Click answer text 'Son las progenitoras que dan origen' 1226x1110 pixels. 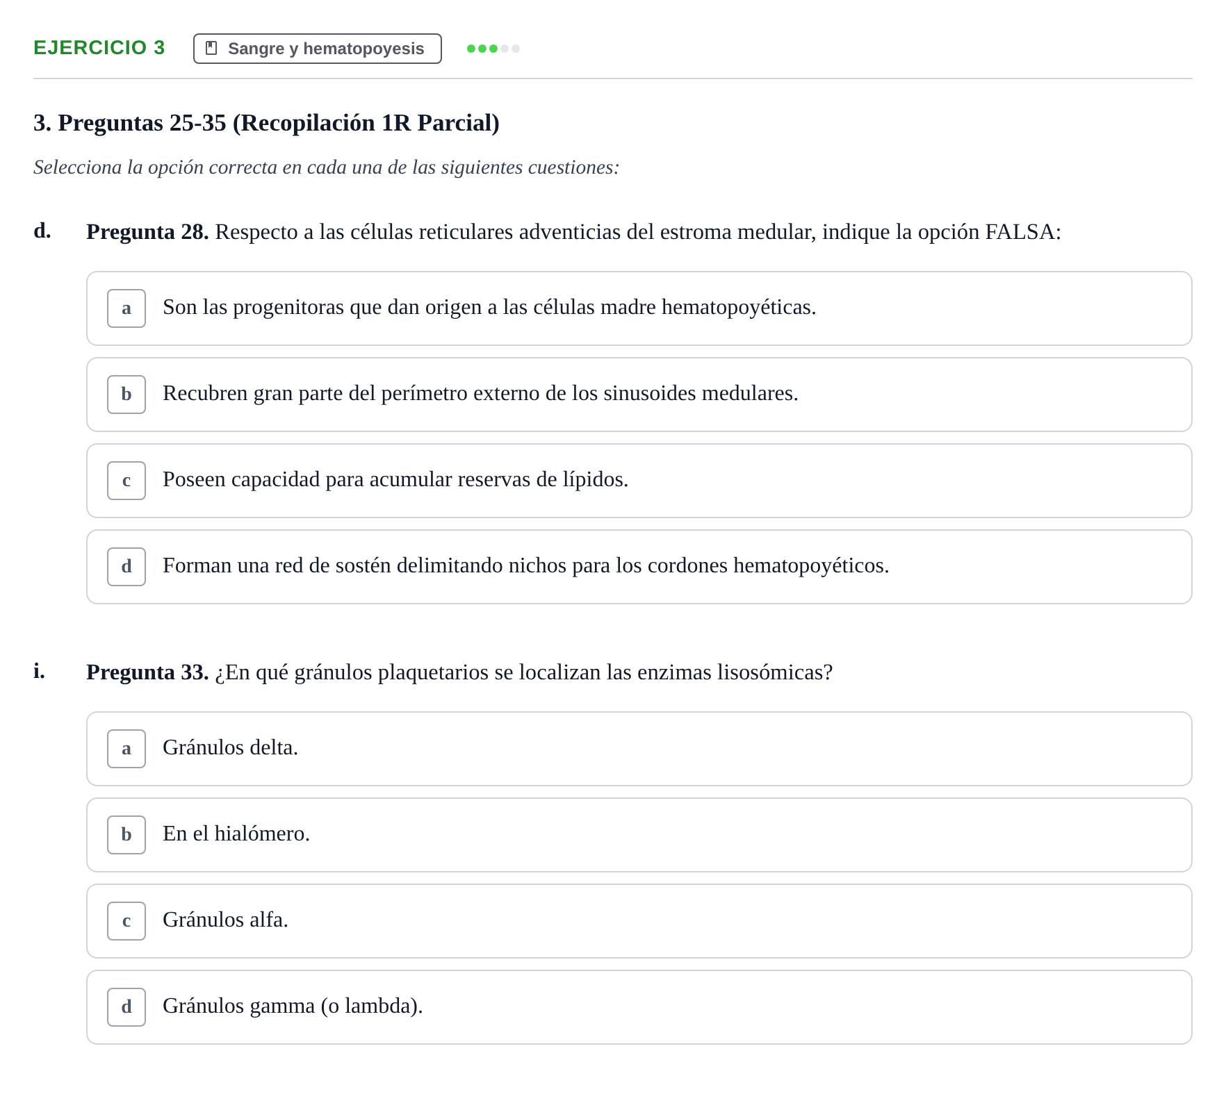click(x=322, y=307)
